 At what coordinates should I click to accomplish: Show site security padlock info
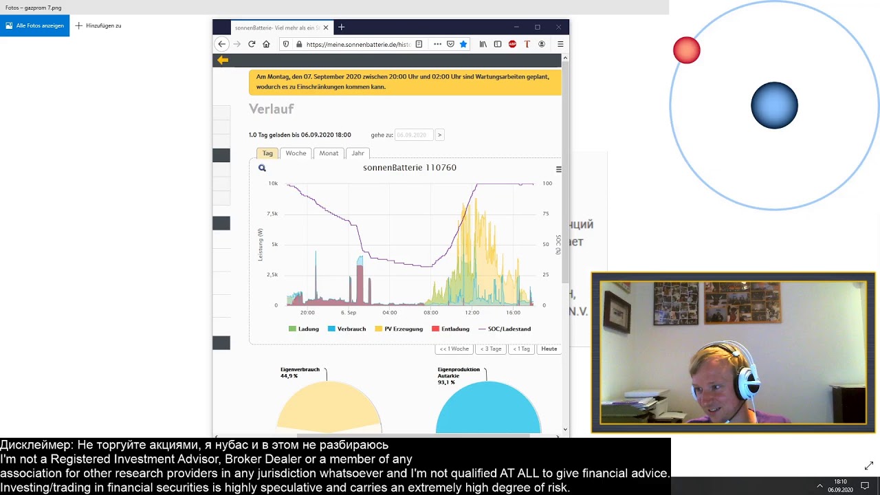[x=299, y=44]
